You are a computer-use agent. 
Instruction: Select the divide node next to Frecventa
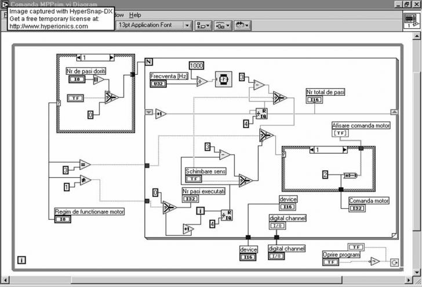point(202,82)
